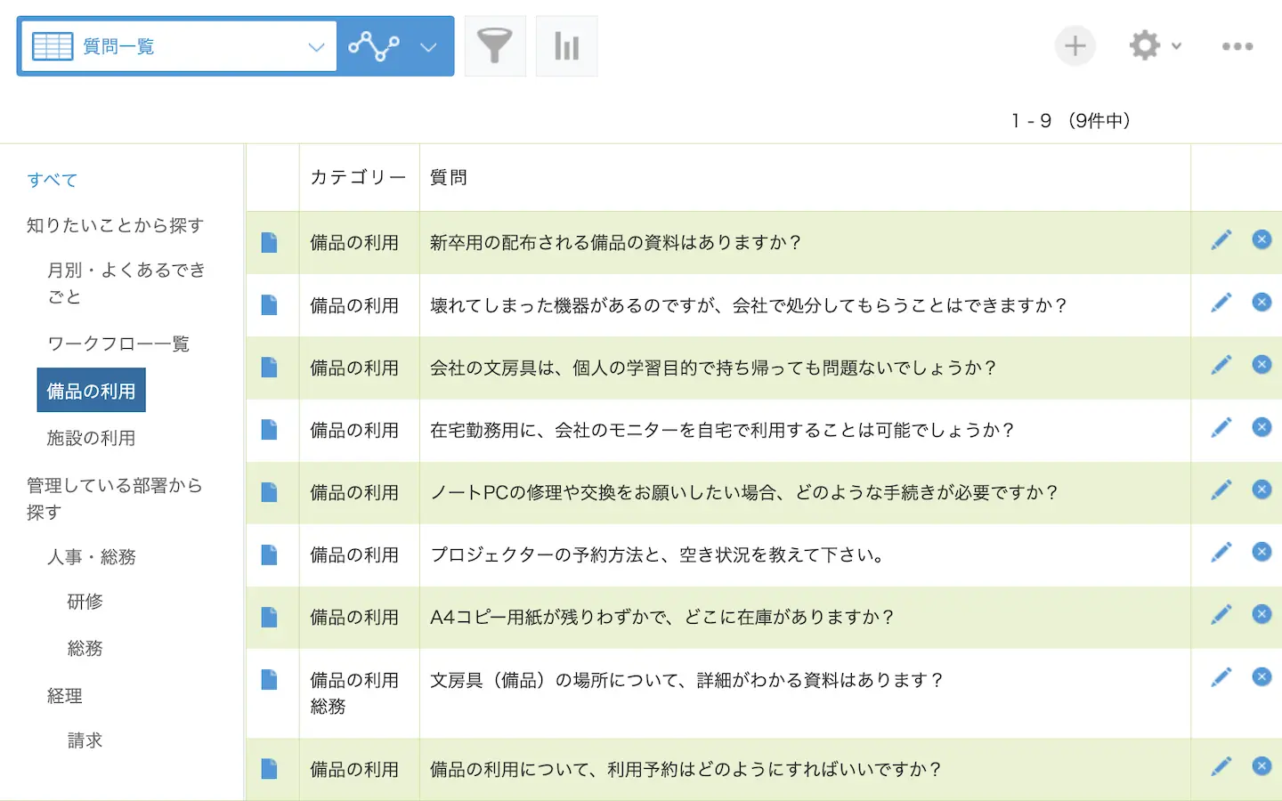
Task: Add a new record with plus button
Action: tap(1075, 46)
